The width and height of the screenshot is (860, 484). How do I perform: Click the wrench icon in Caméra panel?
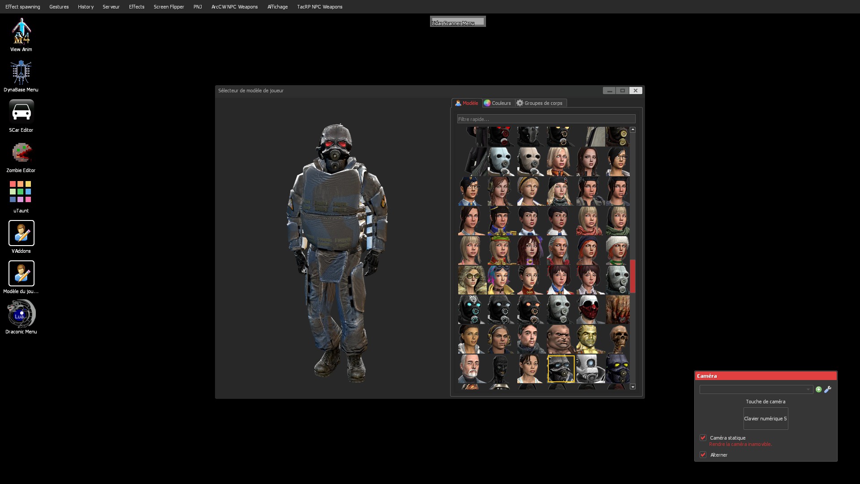click(828, 389)
